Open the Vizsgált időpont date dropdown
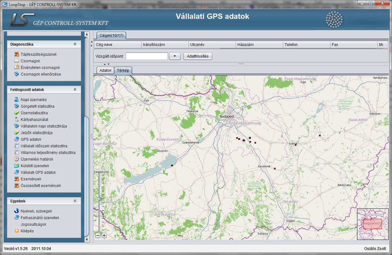The width and height of the screenshot is (392, 255). pos(175,56)
